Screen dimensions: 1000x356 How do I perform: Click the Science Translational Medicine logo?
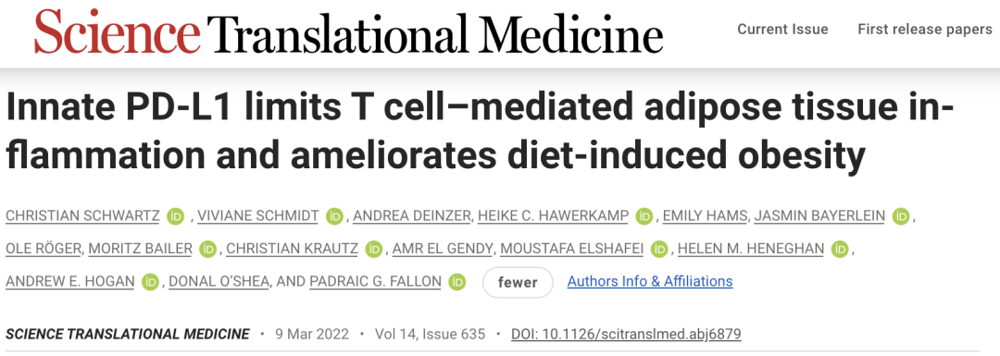pos(348,31)
